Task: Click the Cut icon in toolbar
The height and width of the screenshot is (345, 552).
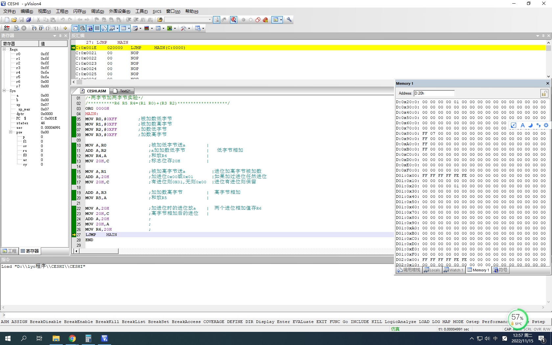Action: click(x=38, y=20)
